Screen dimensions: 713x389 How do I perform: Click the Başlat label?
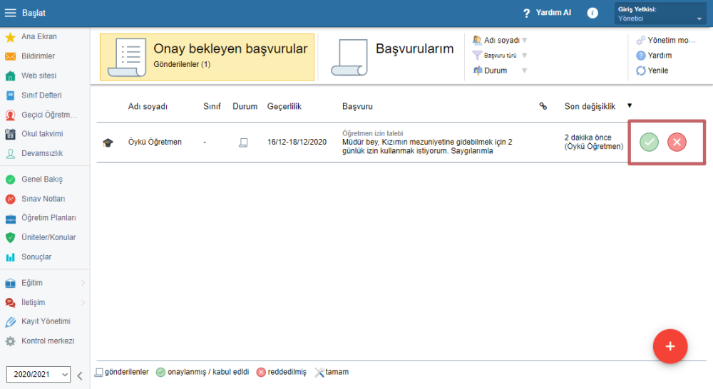[34, 13]
